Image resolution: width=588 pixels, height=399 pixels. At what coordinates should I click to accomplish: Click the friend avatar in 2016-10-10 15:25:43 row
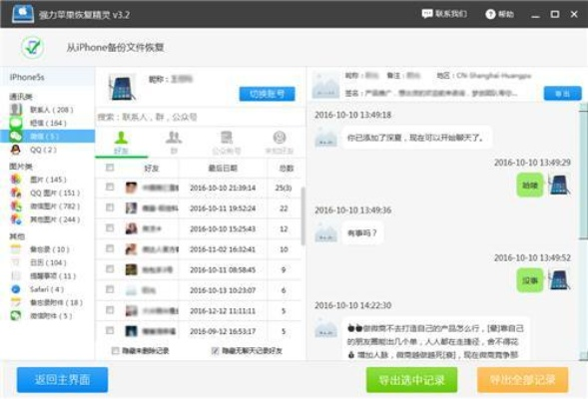[131, 228]
